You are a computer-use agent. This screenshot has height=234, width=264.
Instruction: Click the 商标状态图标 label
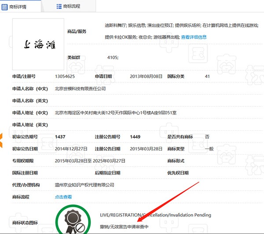pos(25,223)
